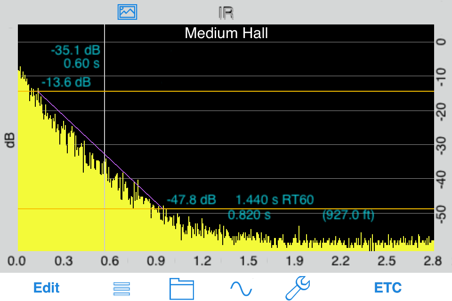This screenshot has width=452, height=301.
Task: Tap the -13.6 dB upper marker label
Action: 66,82
